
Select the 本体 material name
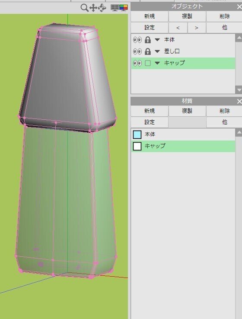point(150,134)
